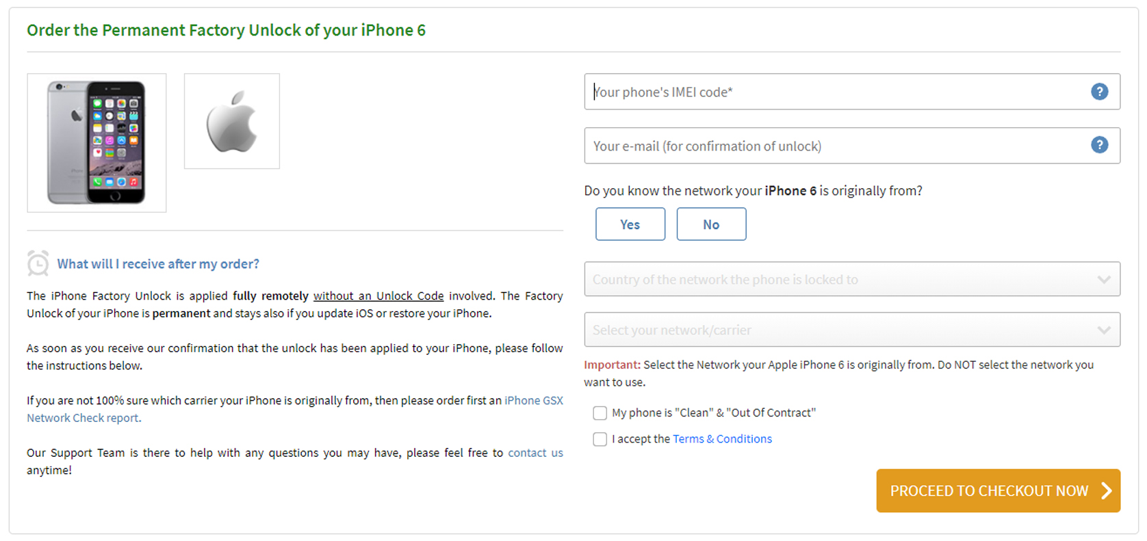Click the e-mail confirmation input field
The width and height of the screenshot is (1147, 541).
point(835,146)
